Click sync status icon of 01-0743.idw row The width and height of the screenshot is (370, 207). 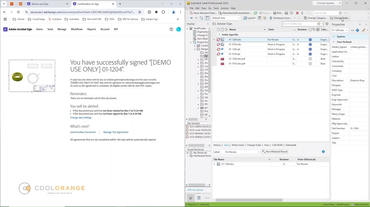coord(219,45)
